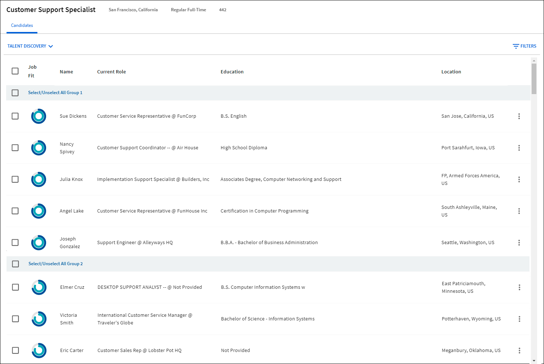Open the actions menu for Eric Carter
Image resolution: width=544 pixels, height=364 pixels.
pyautogui.click(x=519, y=351)
